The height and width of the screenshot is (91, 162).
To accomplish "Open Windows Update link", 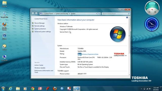I will click(40, 68).
